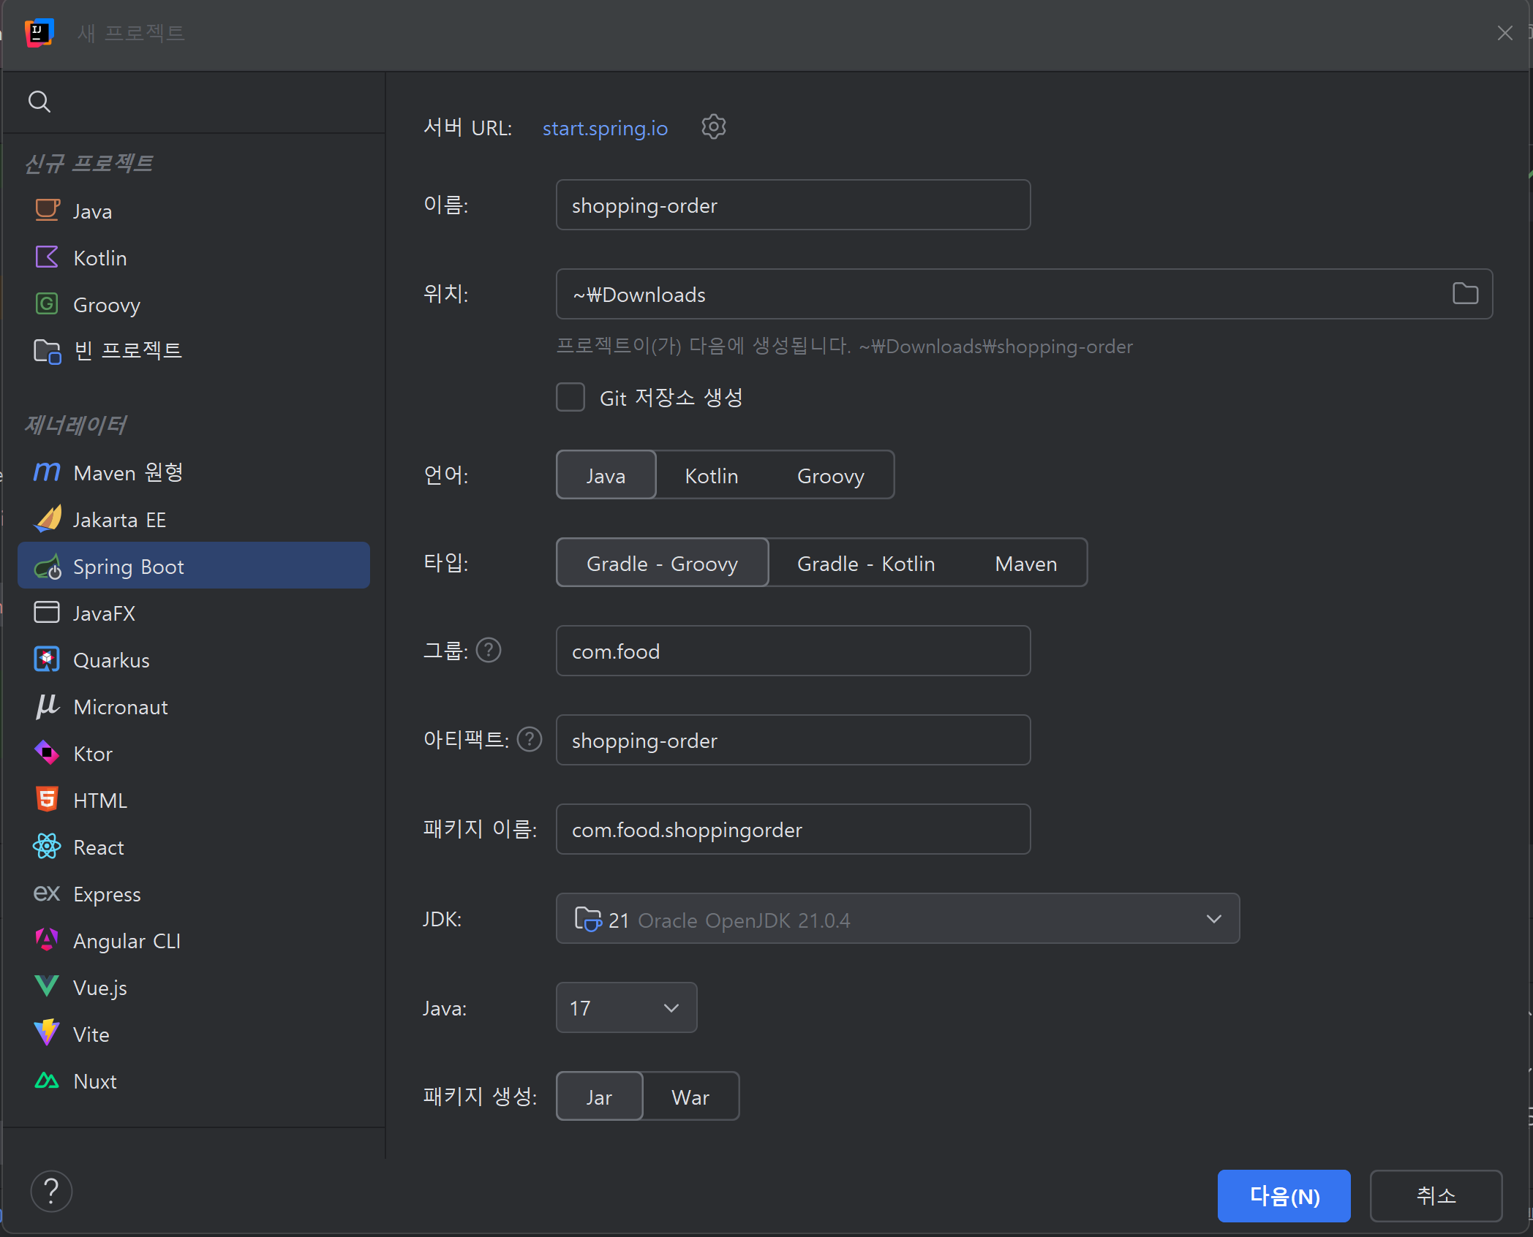This screenshot has width=1533, height=1237.
Task: Expand the Java version 17 dropdown
Action: point(626,1008)
